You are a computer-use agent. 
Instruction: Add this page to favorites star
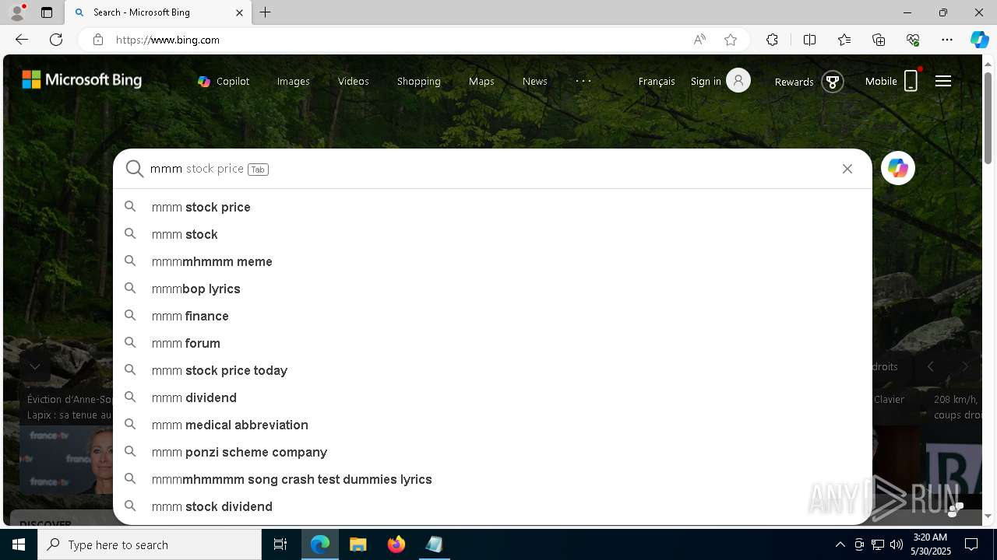pos(731,40)
